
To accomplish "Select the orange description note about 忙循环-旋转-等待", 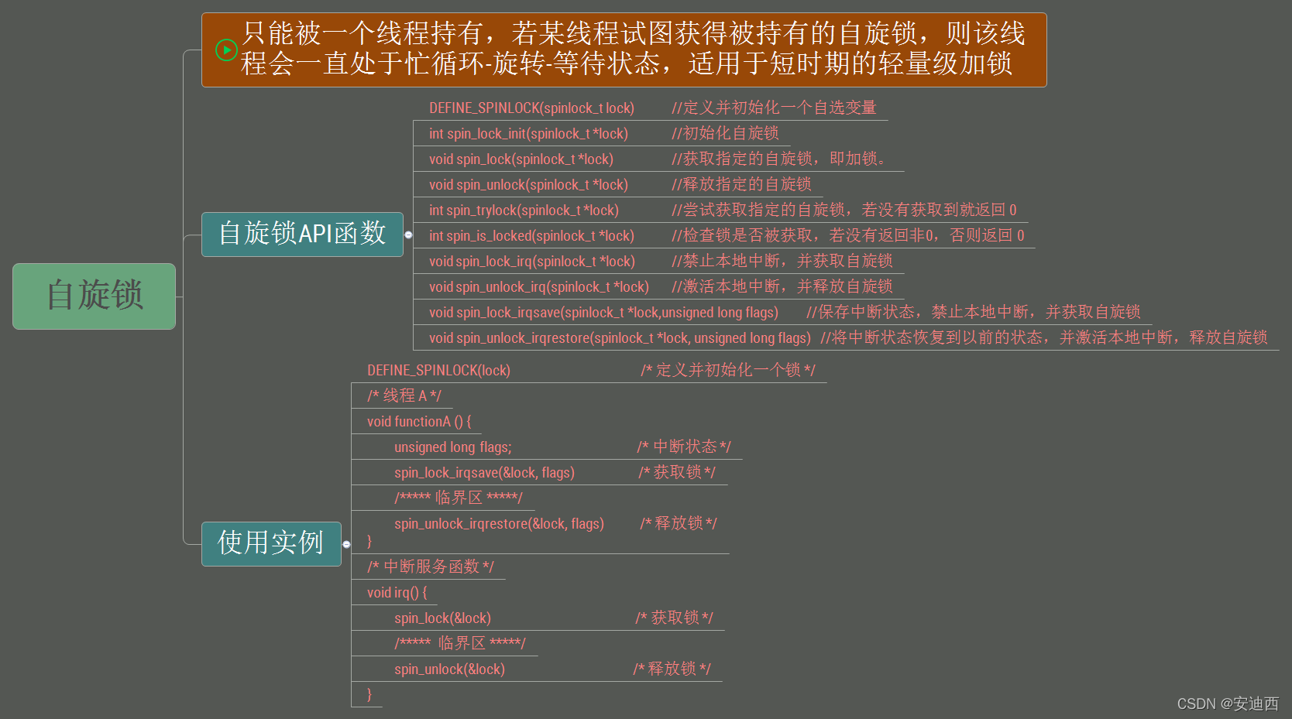I will tap(624, 50).
